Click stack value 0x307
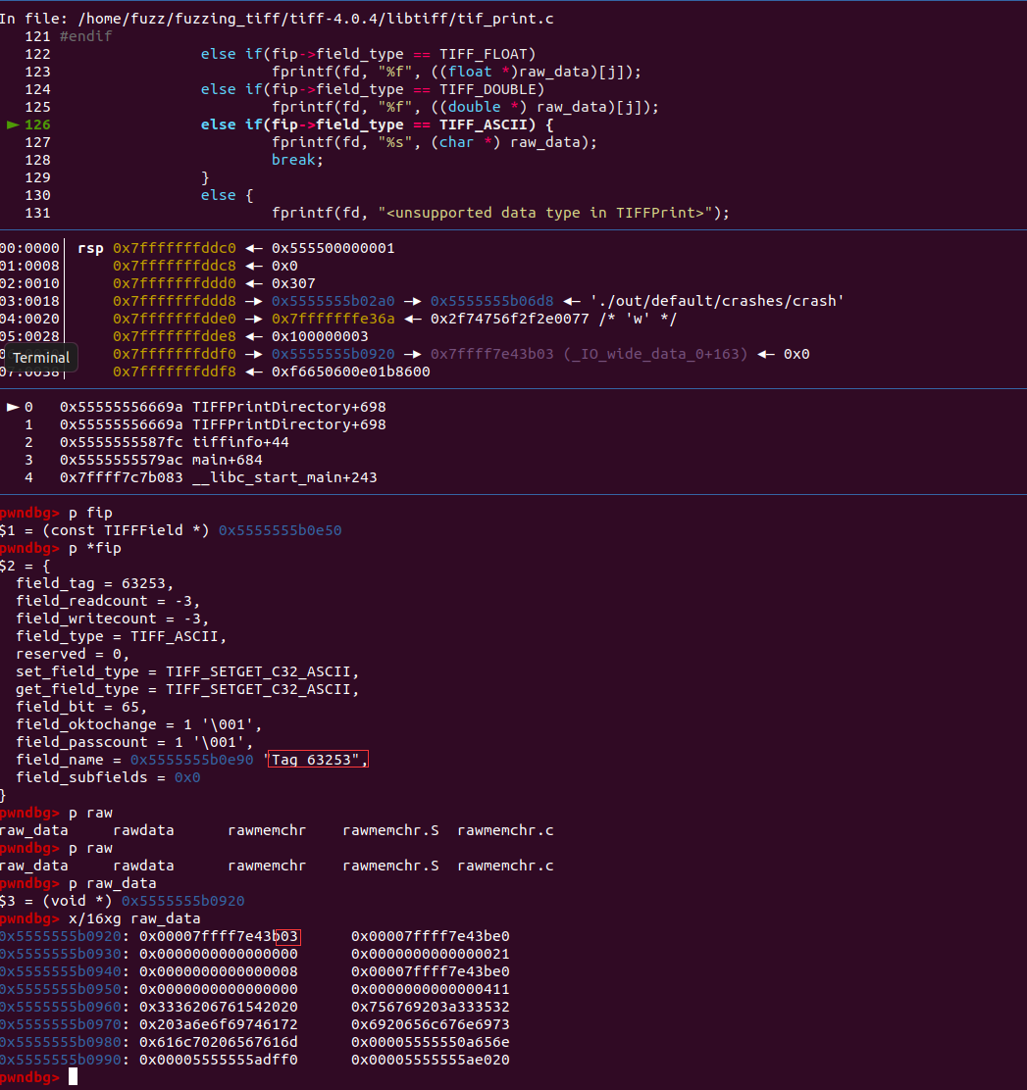This screenshot has width=1027, height=1090. point(293,283)
